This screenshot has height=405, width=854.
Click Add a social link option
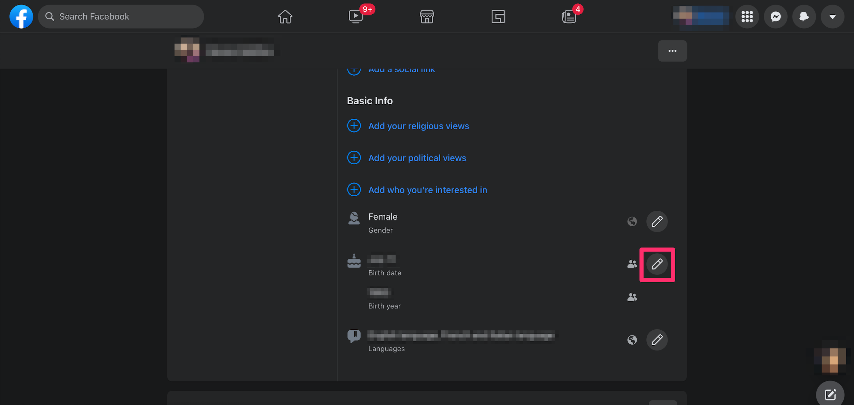click(x=402, y=69)
